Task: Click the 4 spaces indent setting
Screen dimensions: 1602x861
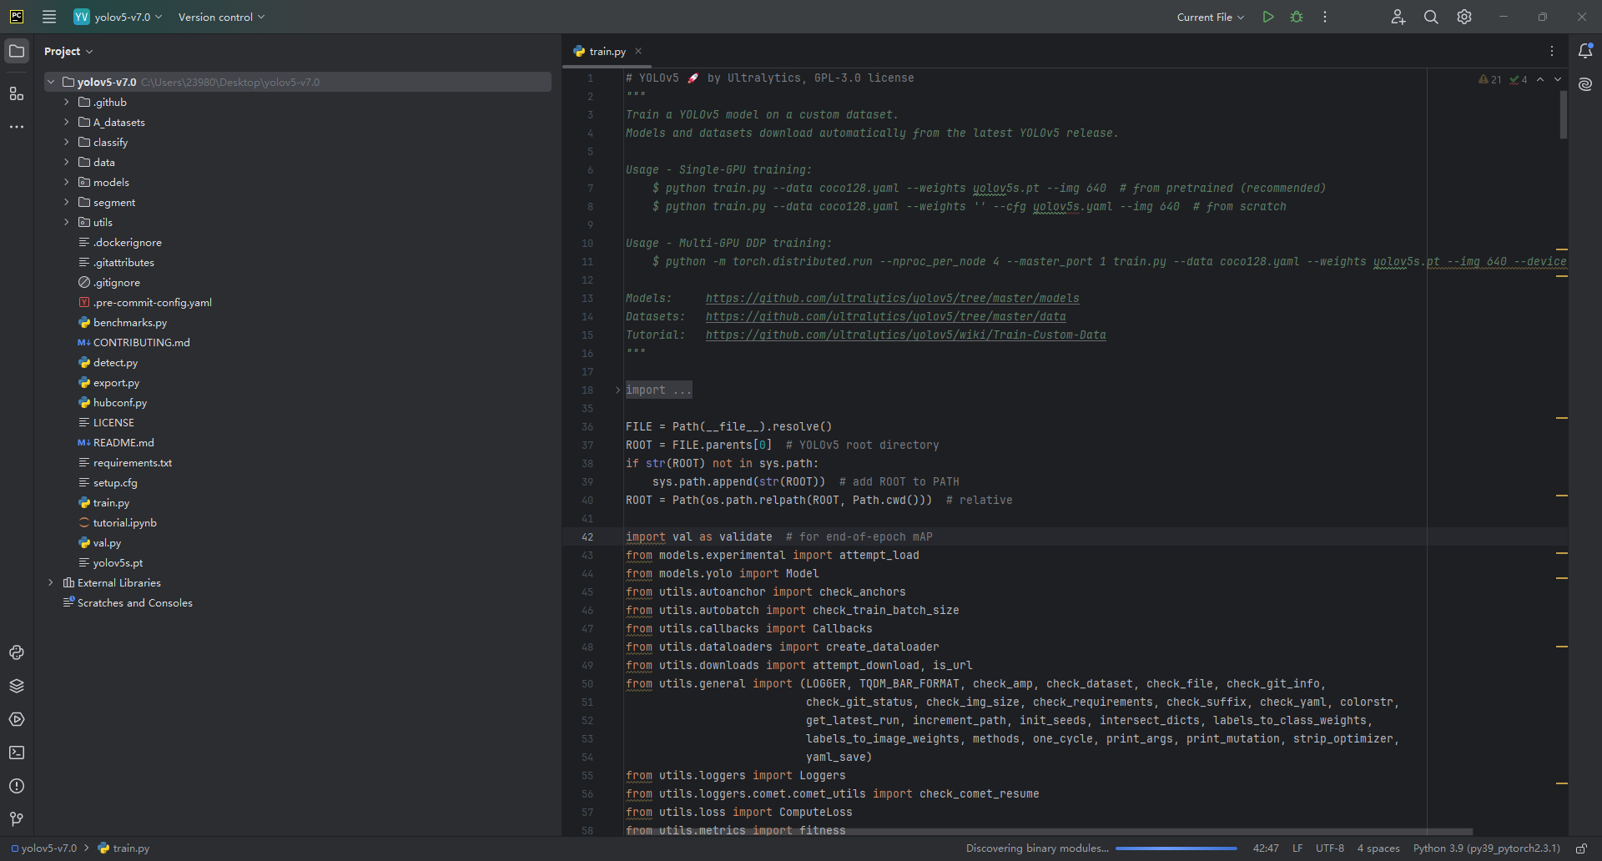Action: point(1378,848)
